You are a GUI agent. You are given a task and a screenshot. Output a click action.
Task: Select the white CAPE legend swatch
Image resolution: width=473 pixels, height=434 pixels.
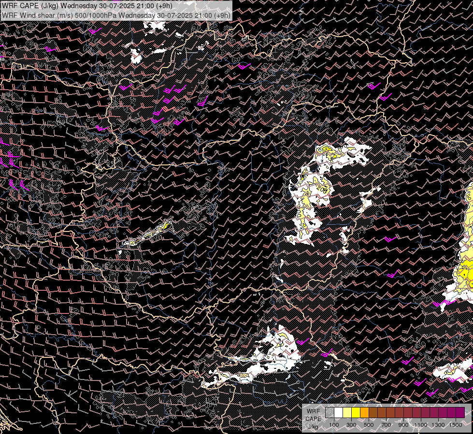click(339, 413)
